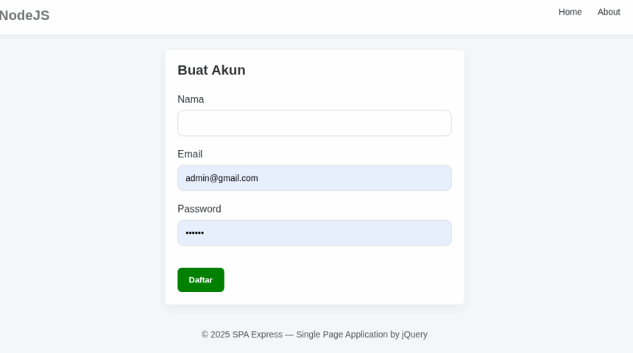
Task: Focus the empty Nama input field
Action: tap(314, 124)
